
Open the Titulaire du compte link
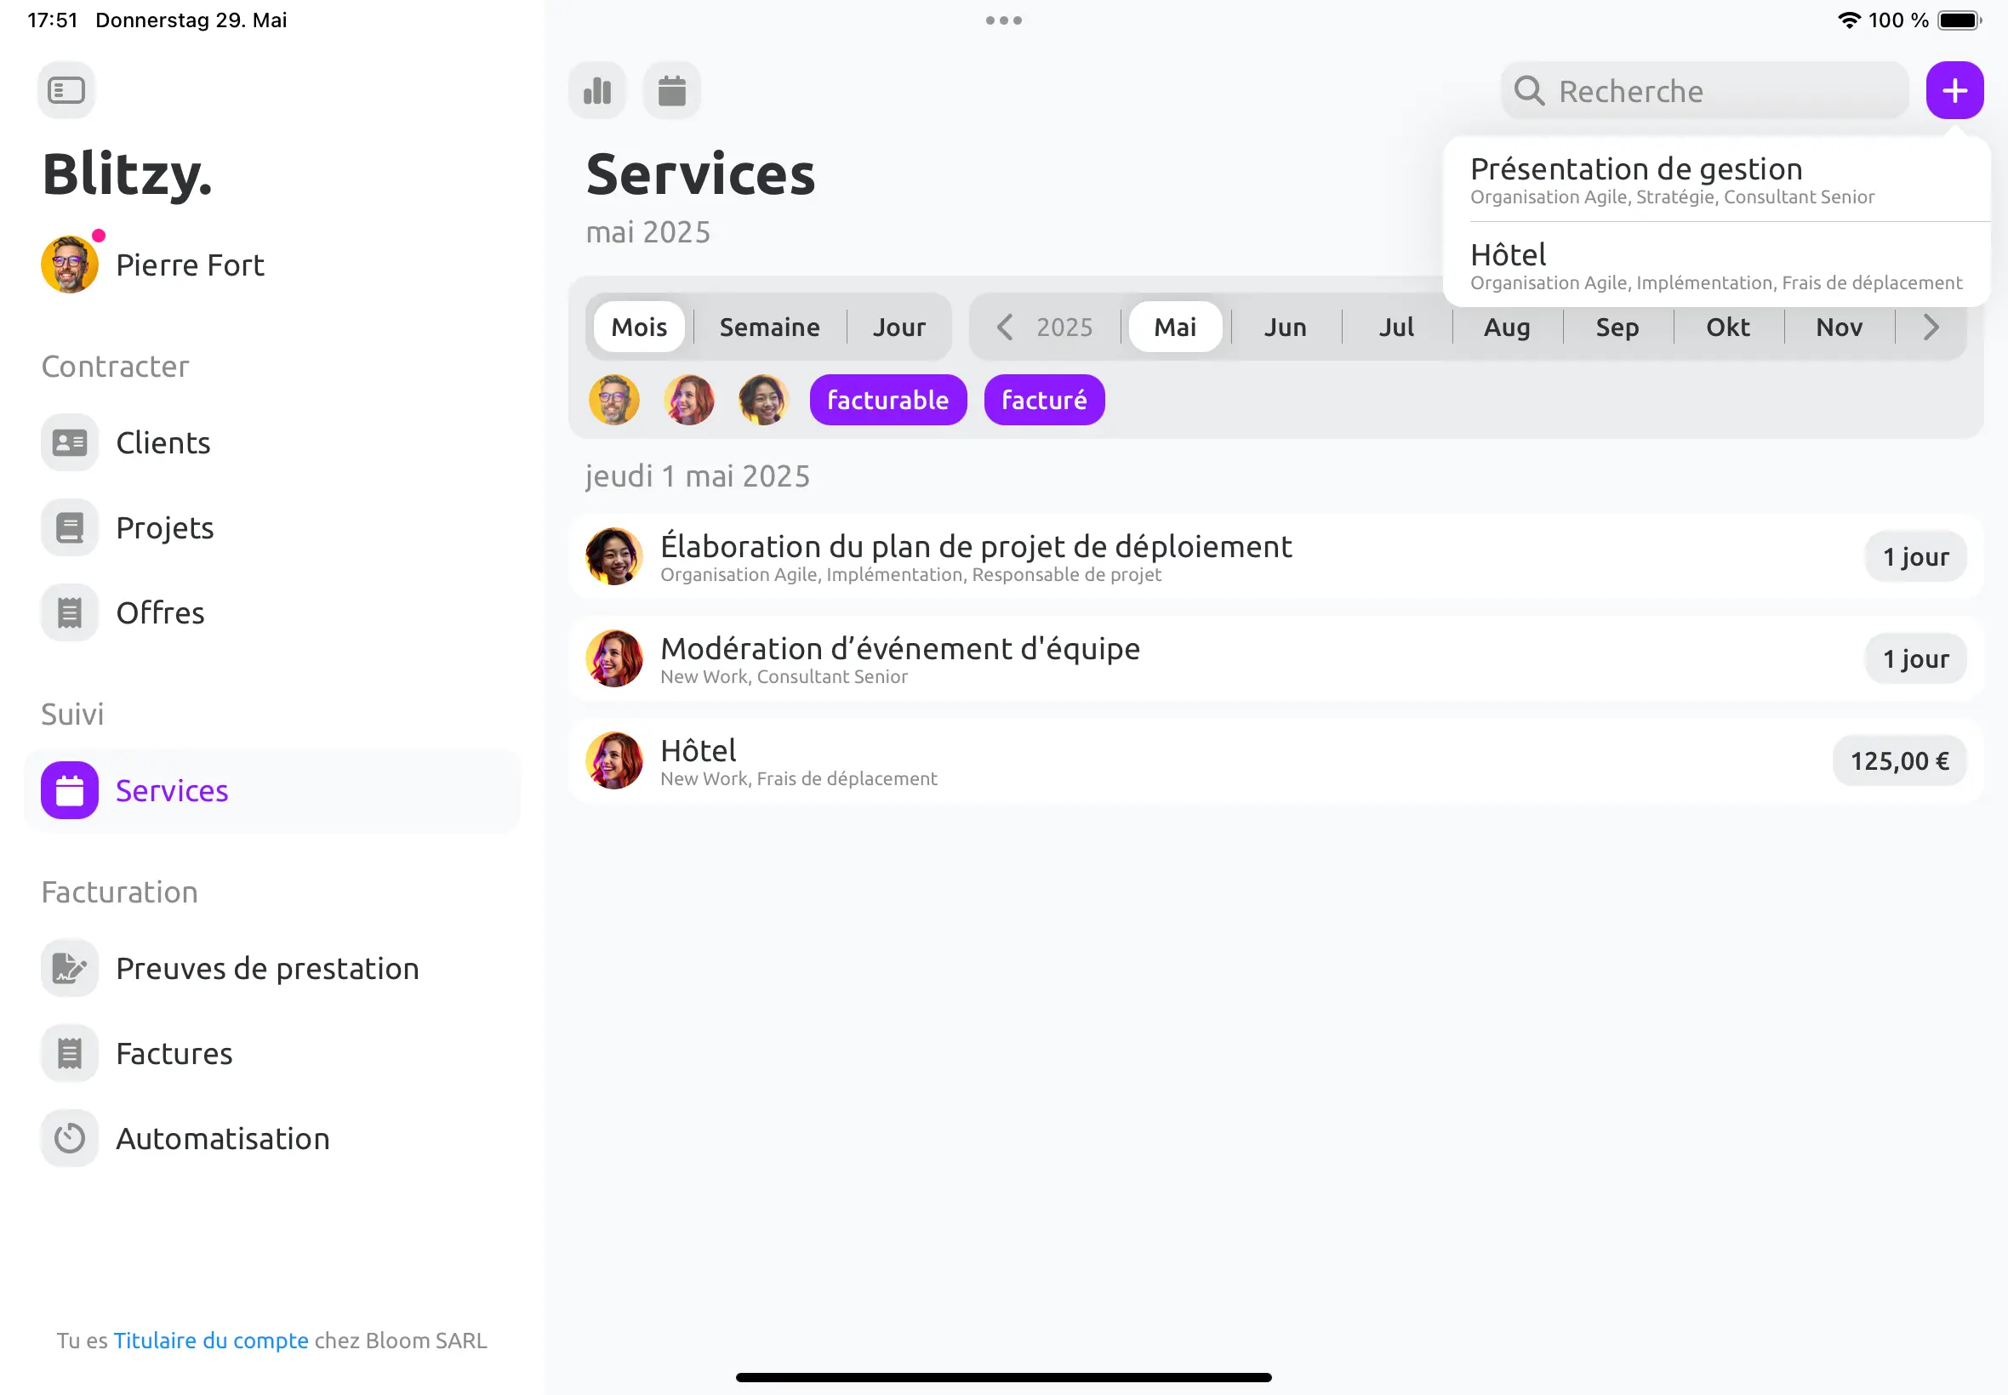(x=211, y=1340)
